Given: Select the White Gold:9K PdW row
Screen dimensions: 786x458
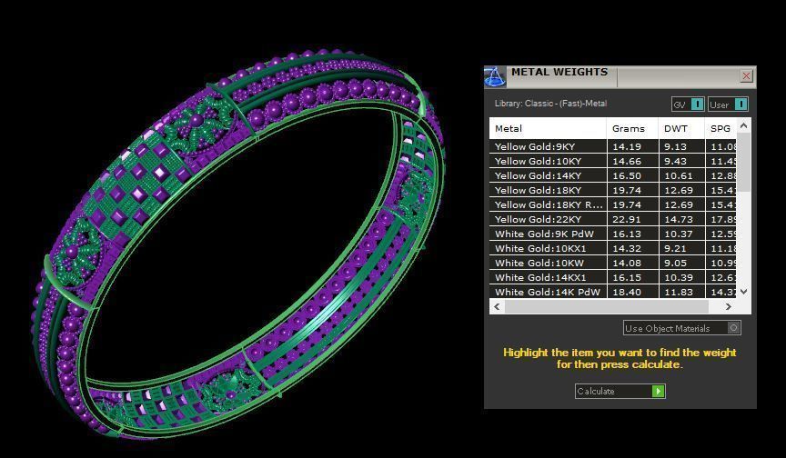Looking at the screenshot, I should tap(612, 234).
